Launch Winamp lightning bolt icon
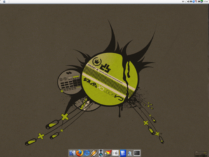This screenshot has width=209, height=157. tap(94, 153)
